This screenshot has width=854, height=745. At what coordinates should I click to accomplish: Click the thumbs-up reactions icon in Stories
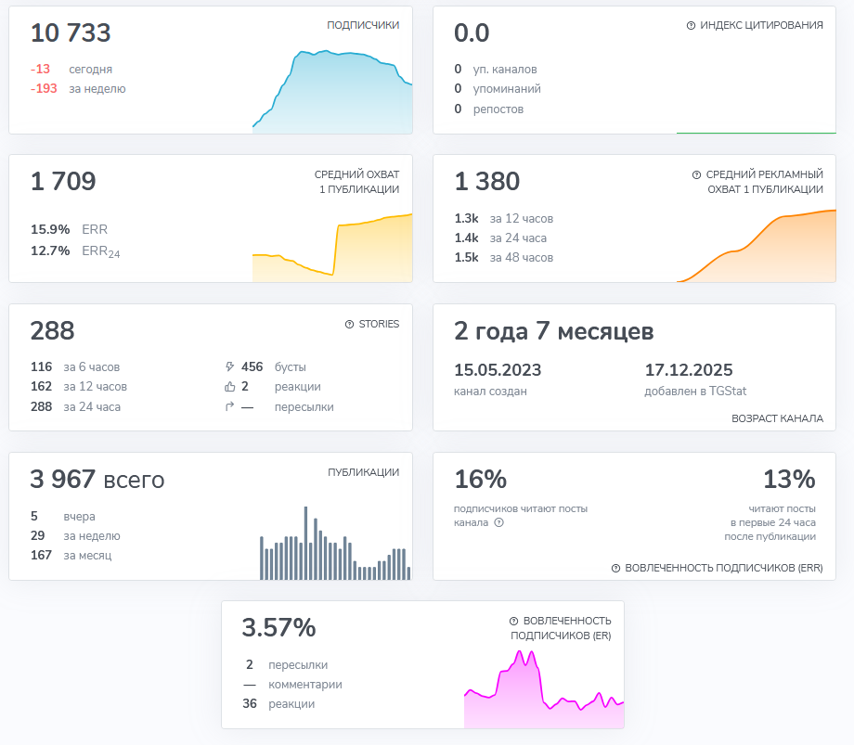click(229, 387)
